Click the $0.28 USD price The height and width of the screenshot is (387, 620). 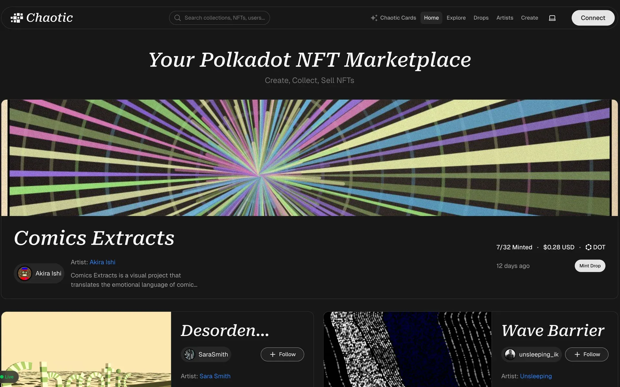(x=559, y=247)
